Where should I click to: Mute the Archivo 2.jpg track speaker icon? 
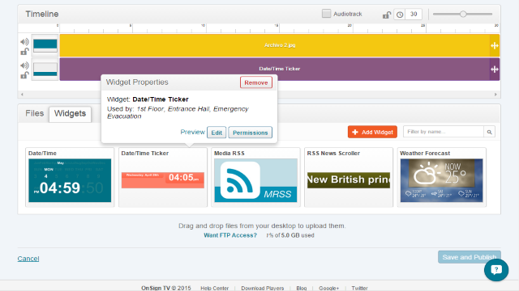(24, 42)
